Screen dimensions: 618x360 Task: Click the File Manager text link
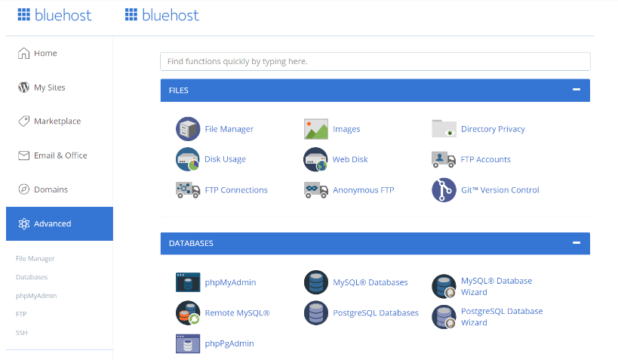click(x=229, y=129)
